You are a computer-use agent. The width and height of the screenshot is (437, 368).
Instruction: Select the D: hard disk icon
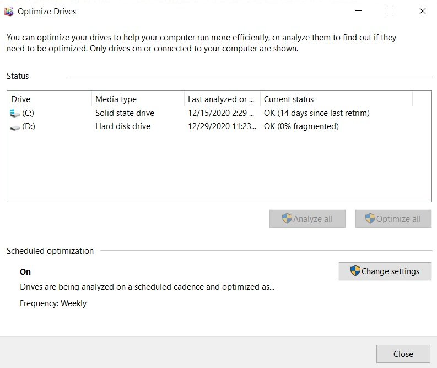click(15, 127)
